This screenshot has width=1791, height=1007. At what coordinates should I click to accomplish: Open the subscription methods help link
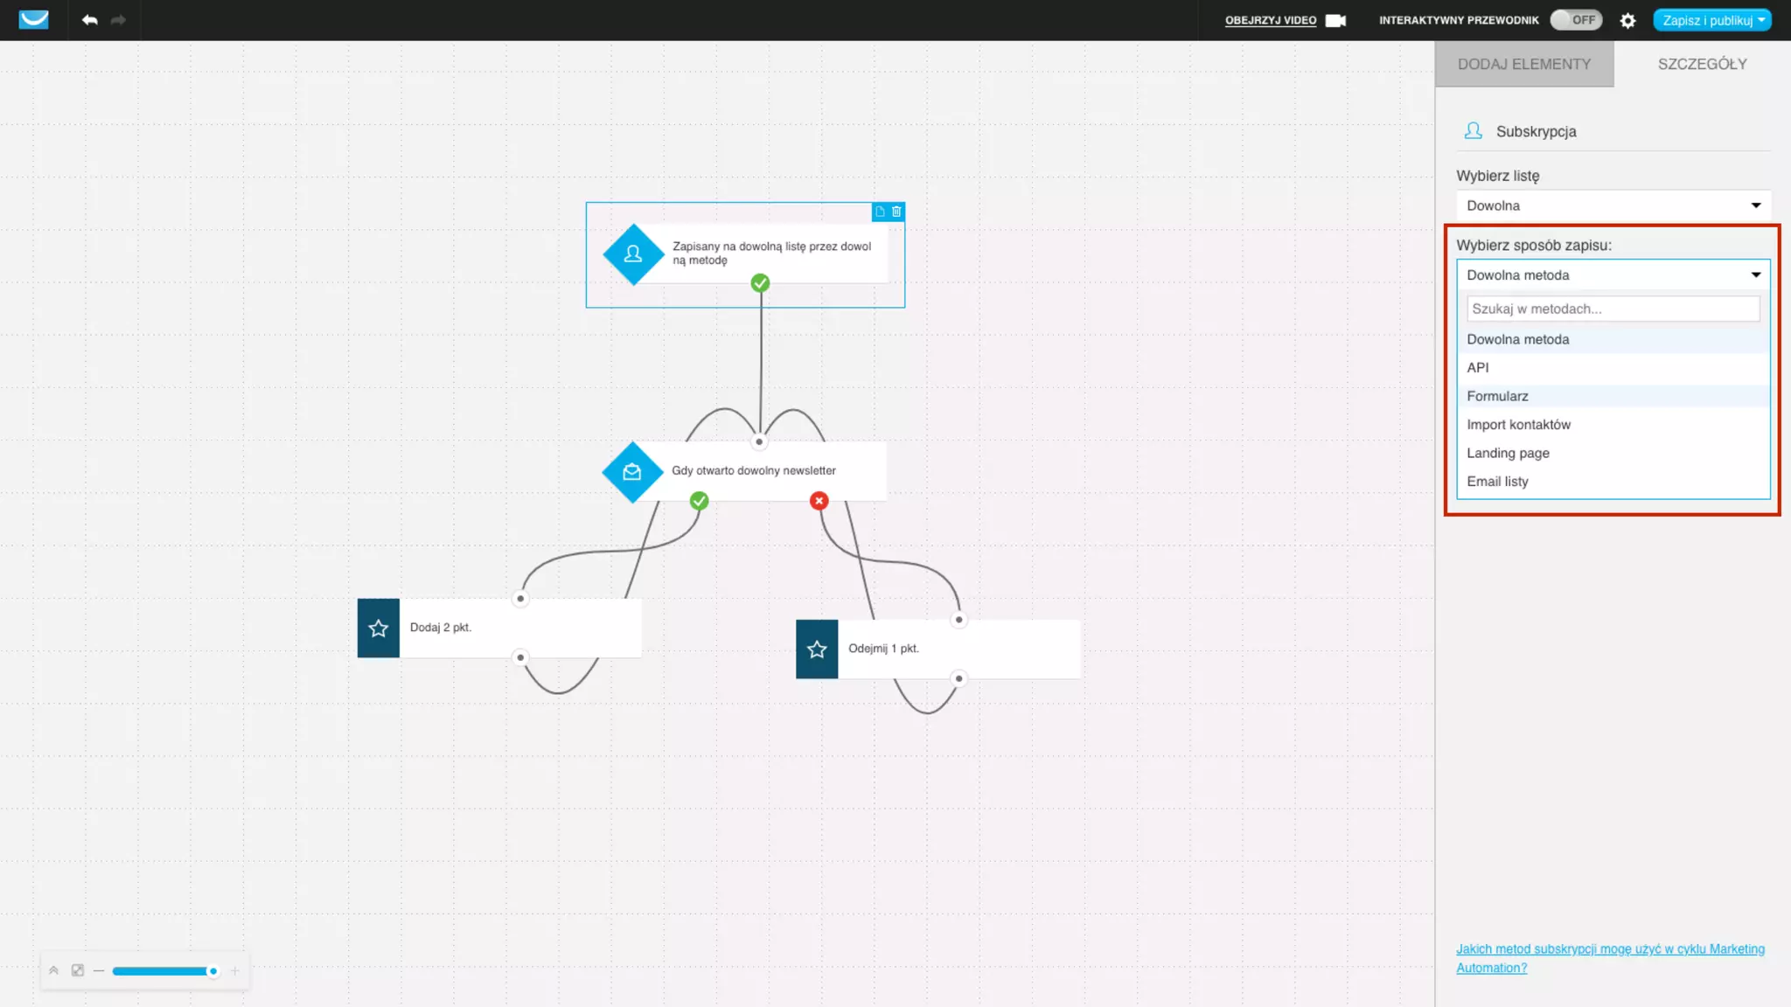tap(1609, 958)
